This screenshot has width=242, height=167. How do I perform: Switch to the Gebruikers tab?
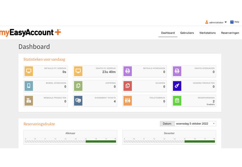(x=187, y=33)
